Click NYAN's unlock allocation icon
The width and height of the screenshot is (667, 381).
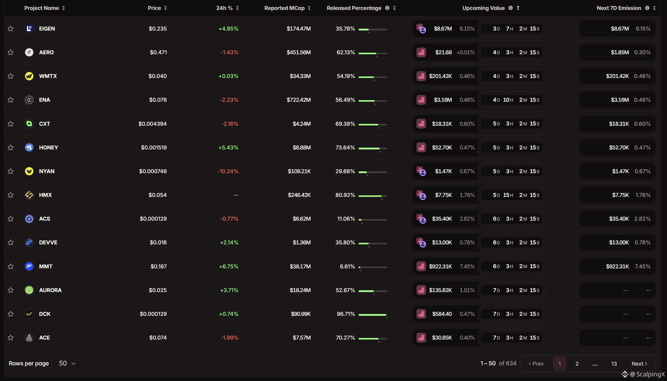tap(421, 171)
